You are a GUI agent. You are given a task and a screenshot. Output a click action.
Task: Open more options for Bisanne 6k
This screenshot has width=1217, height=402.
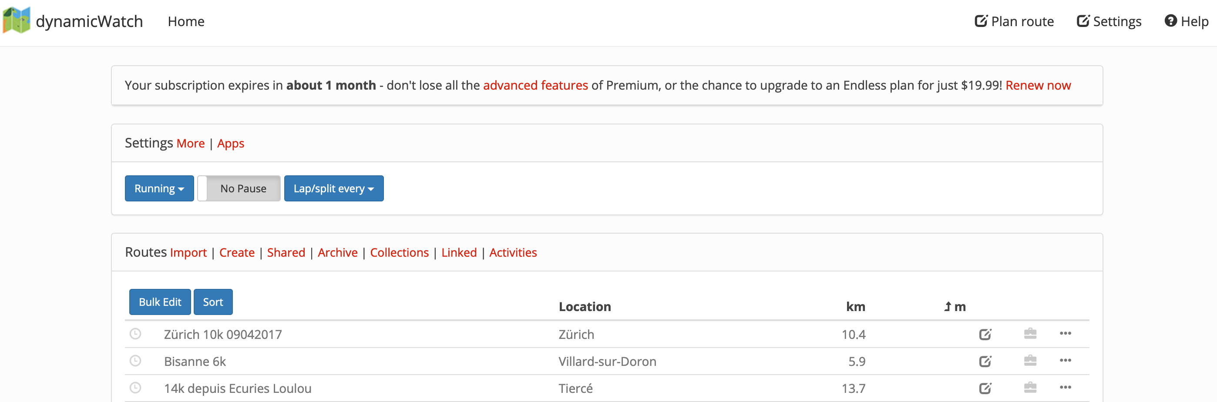1065,360
